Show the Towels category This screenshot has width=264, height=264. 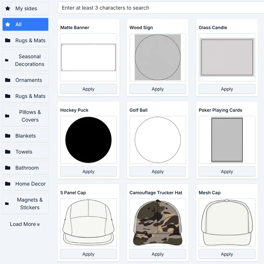pos(25,152)
